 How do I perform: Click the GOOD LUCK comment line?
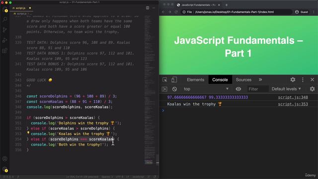click(x=39, y=80)
